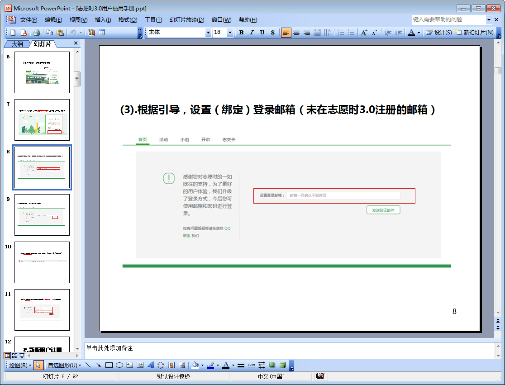Viewport: 505px width, 385px height.
Task: Expand the help question box dropdown
Action: [x=489, y=19]
